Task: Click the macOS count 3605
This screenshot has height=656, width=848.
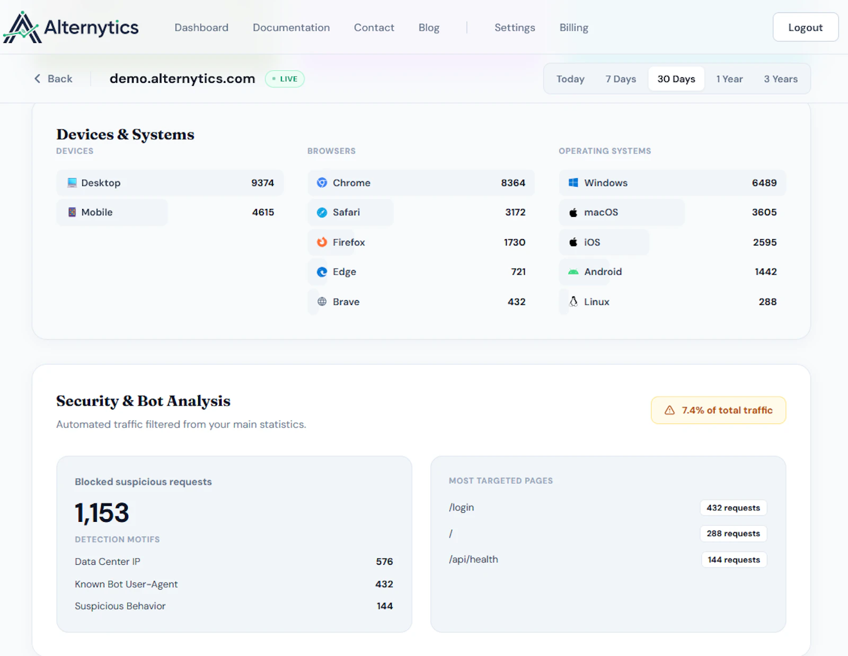Action: (x=764, y=212)
